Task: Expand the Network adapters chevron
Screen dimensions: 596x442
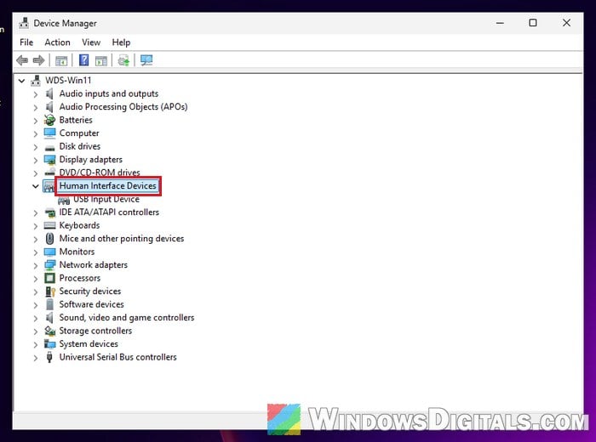Action: [x=36, y=265]
